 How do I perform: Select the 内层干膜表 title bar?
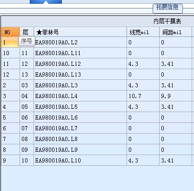(x=98, y=21)
